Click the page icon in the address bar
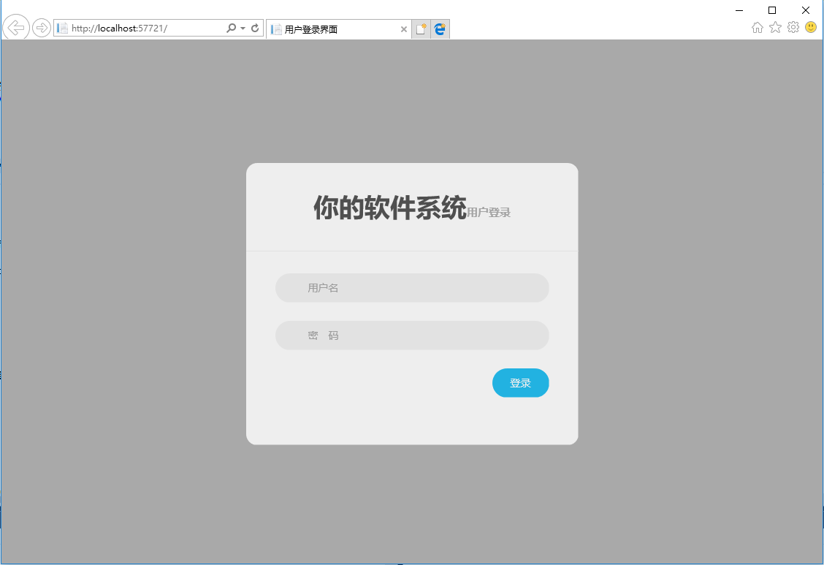824x565 pixels. (x=62, y=29)
